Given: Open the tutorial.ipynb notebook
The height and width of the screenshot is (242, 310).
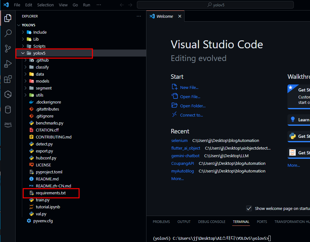Looking at the screenshot, I should pyautogui.click(x=48, y=207).
